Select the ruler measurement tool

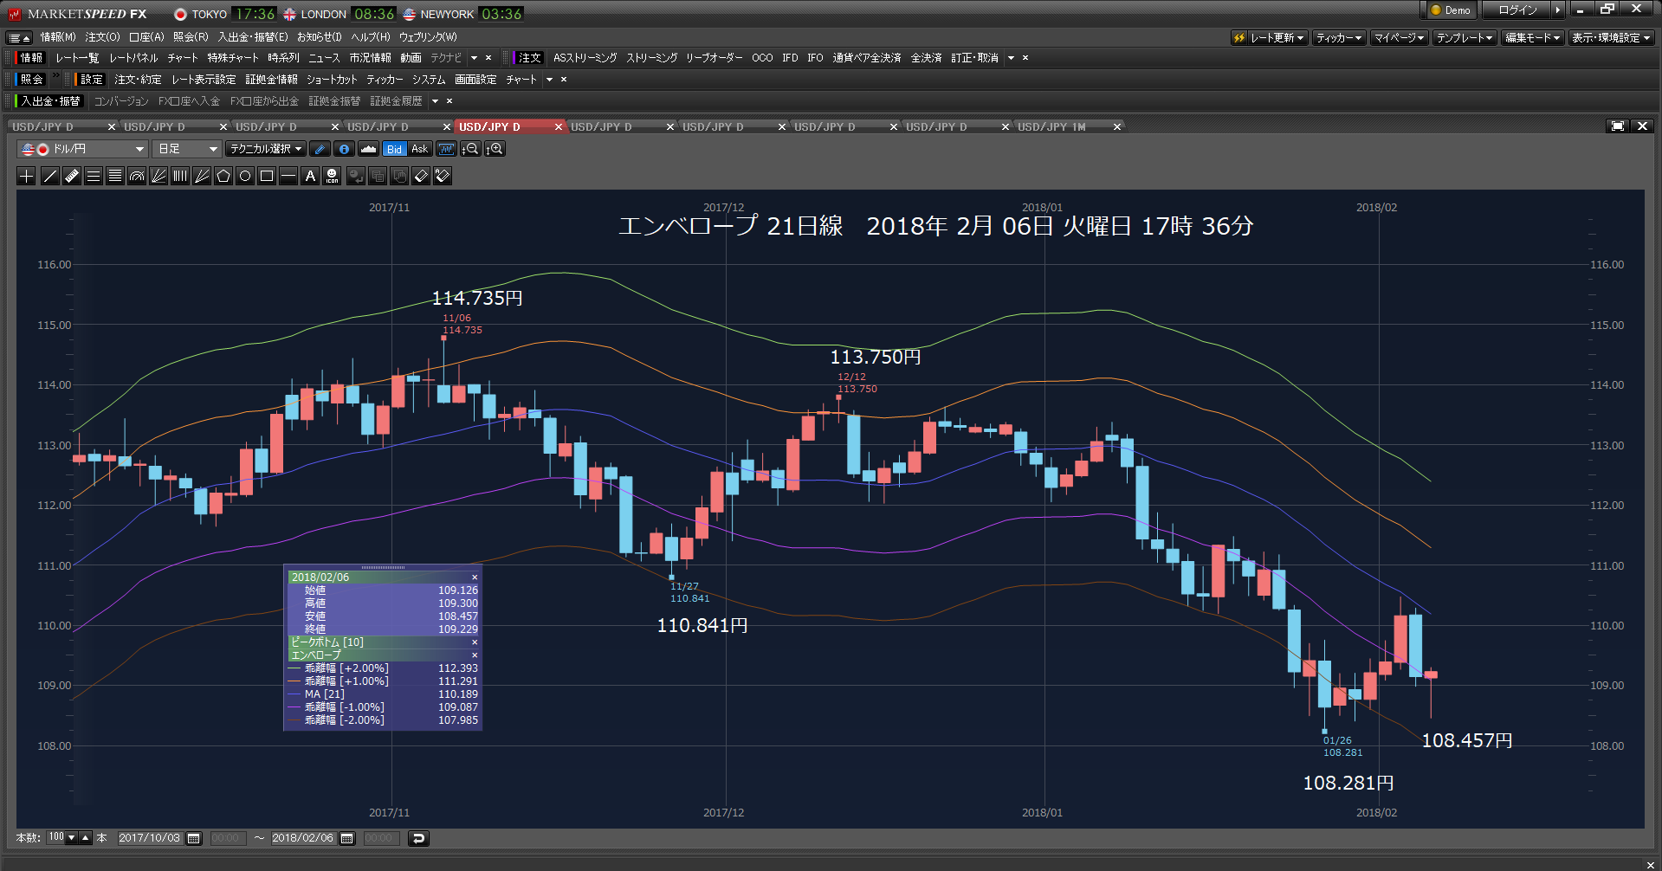72,177
